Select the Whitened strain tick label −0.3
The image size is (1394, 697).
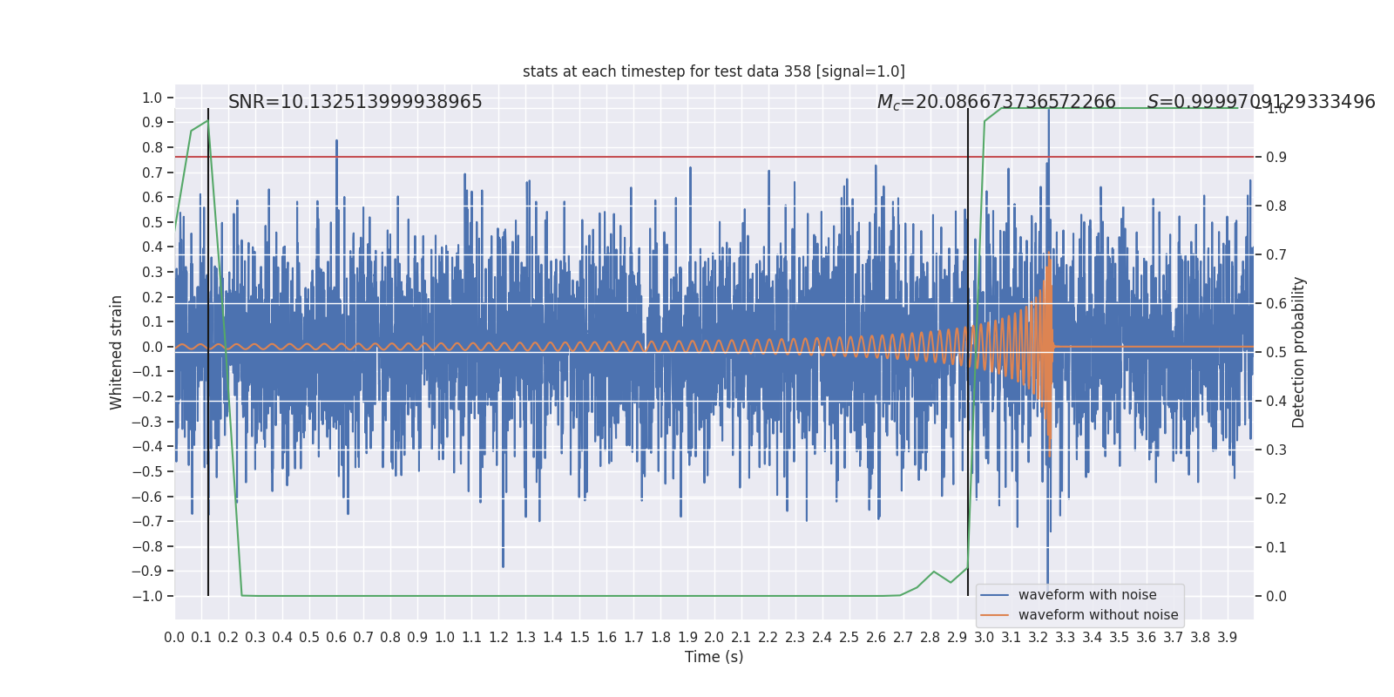tap(147, 422)
